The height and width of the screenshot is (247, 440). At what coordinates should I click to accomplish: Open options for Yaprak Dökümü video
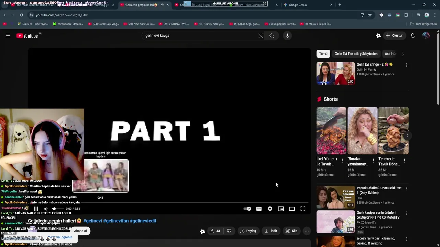[x=407, y=188]
